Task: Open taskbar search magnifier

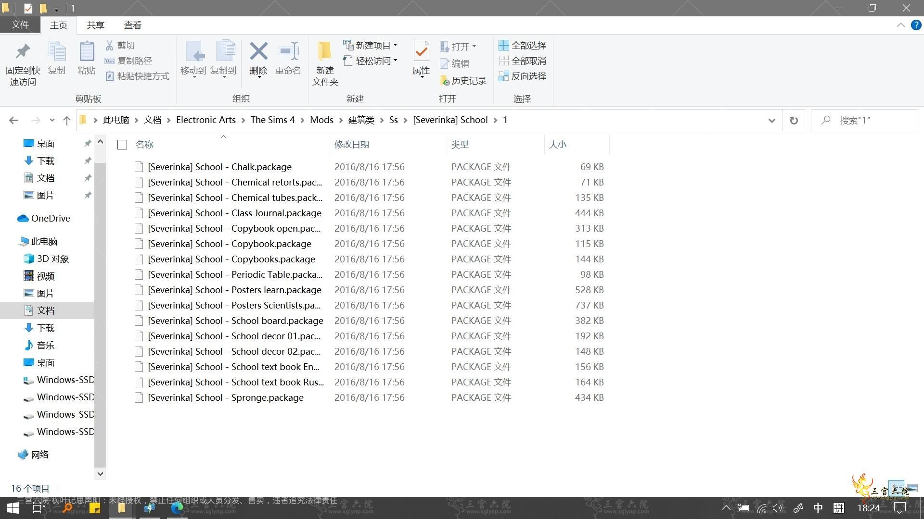Action: click(x=67, y=508)
